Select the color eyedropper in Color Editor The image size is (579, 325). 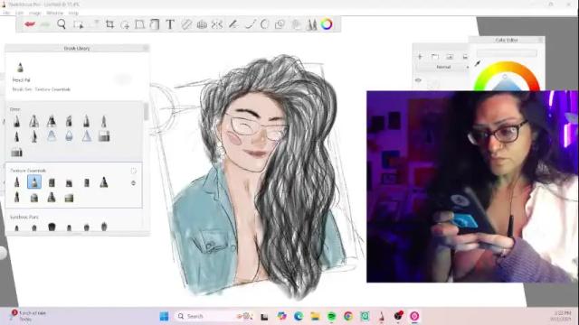(477, 64)
